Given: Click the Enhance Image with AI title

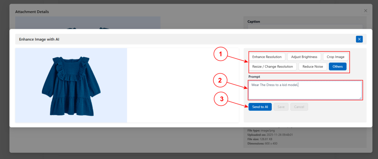Looking at the screenshot, I should tap(39, 39).
